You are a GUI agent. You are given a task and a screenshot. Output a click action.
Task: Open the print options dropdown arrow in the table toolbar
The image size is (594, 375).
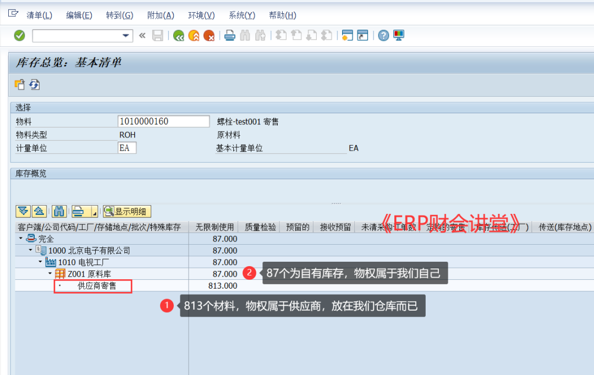[94, 212]
